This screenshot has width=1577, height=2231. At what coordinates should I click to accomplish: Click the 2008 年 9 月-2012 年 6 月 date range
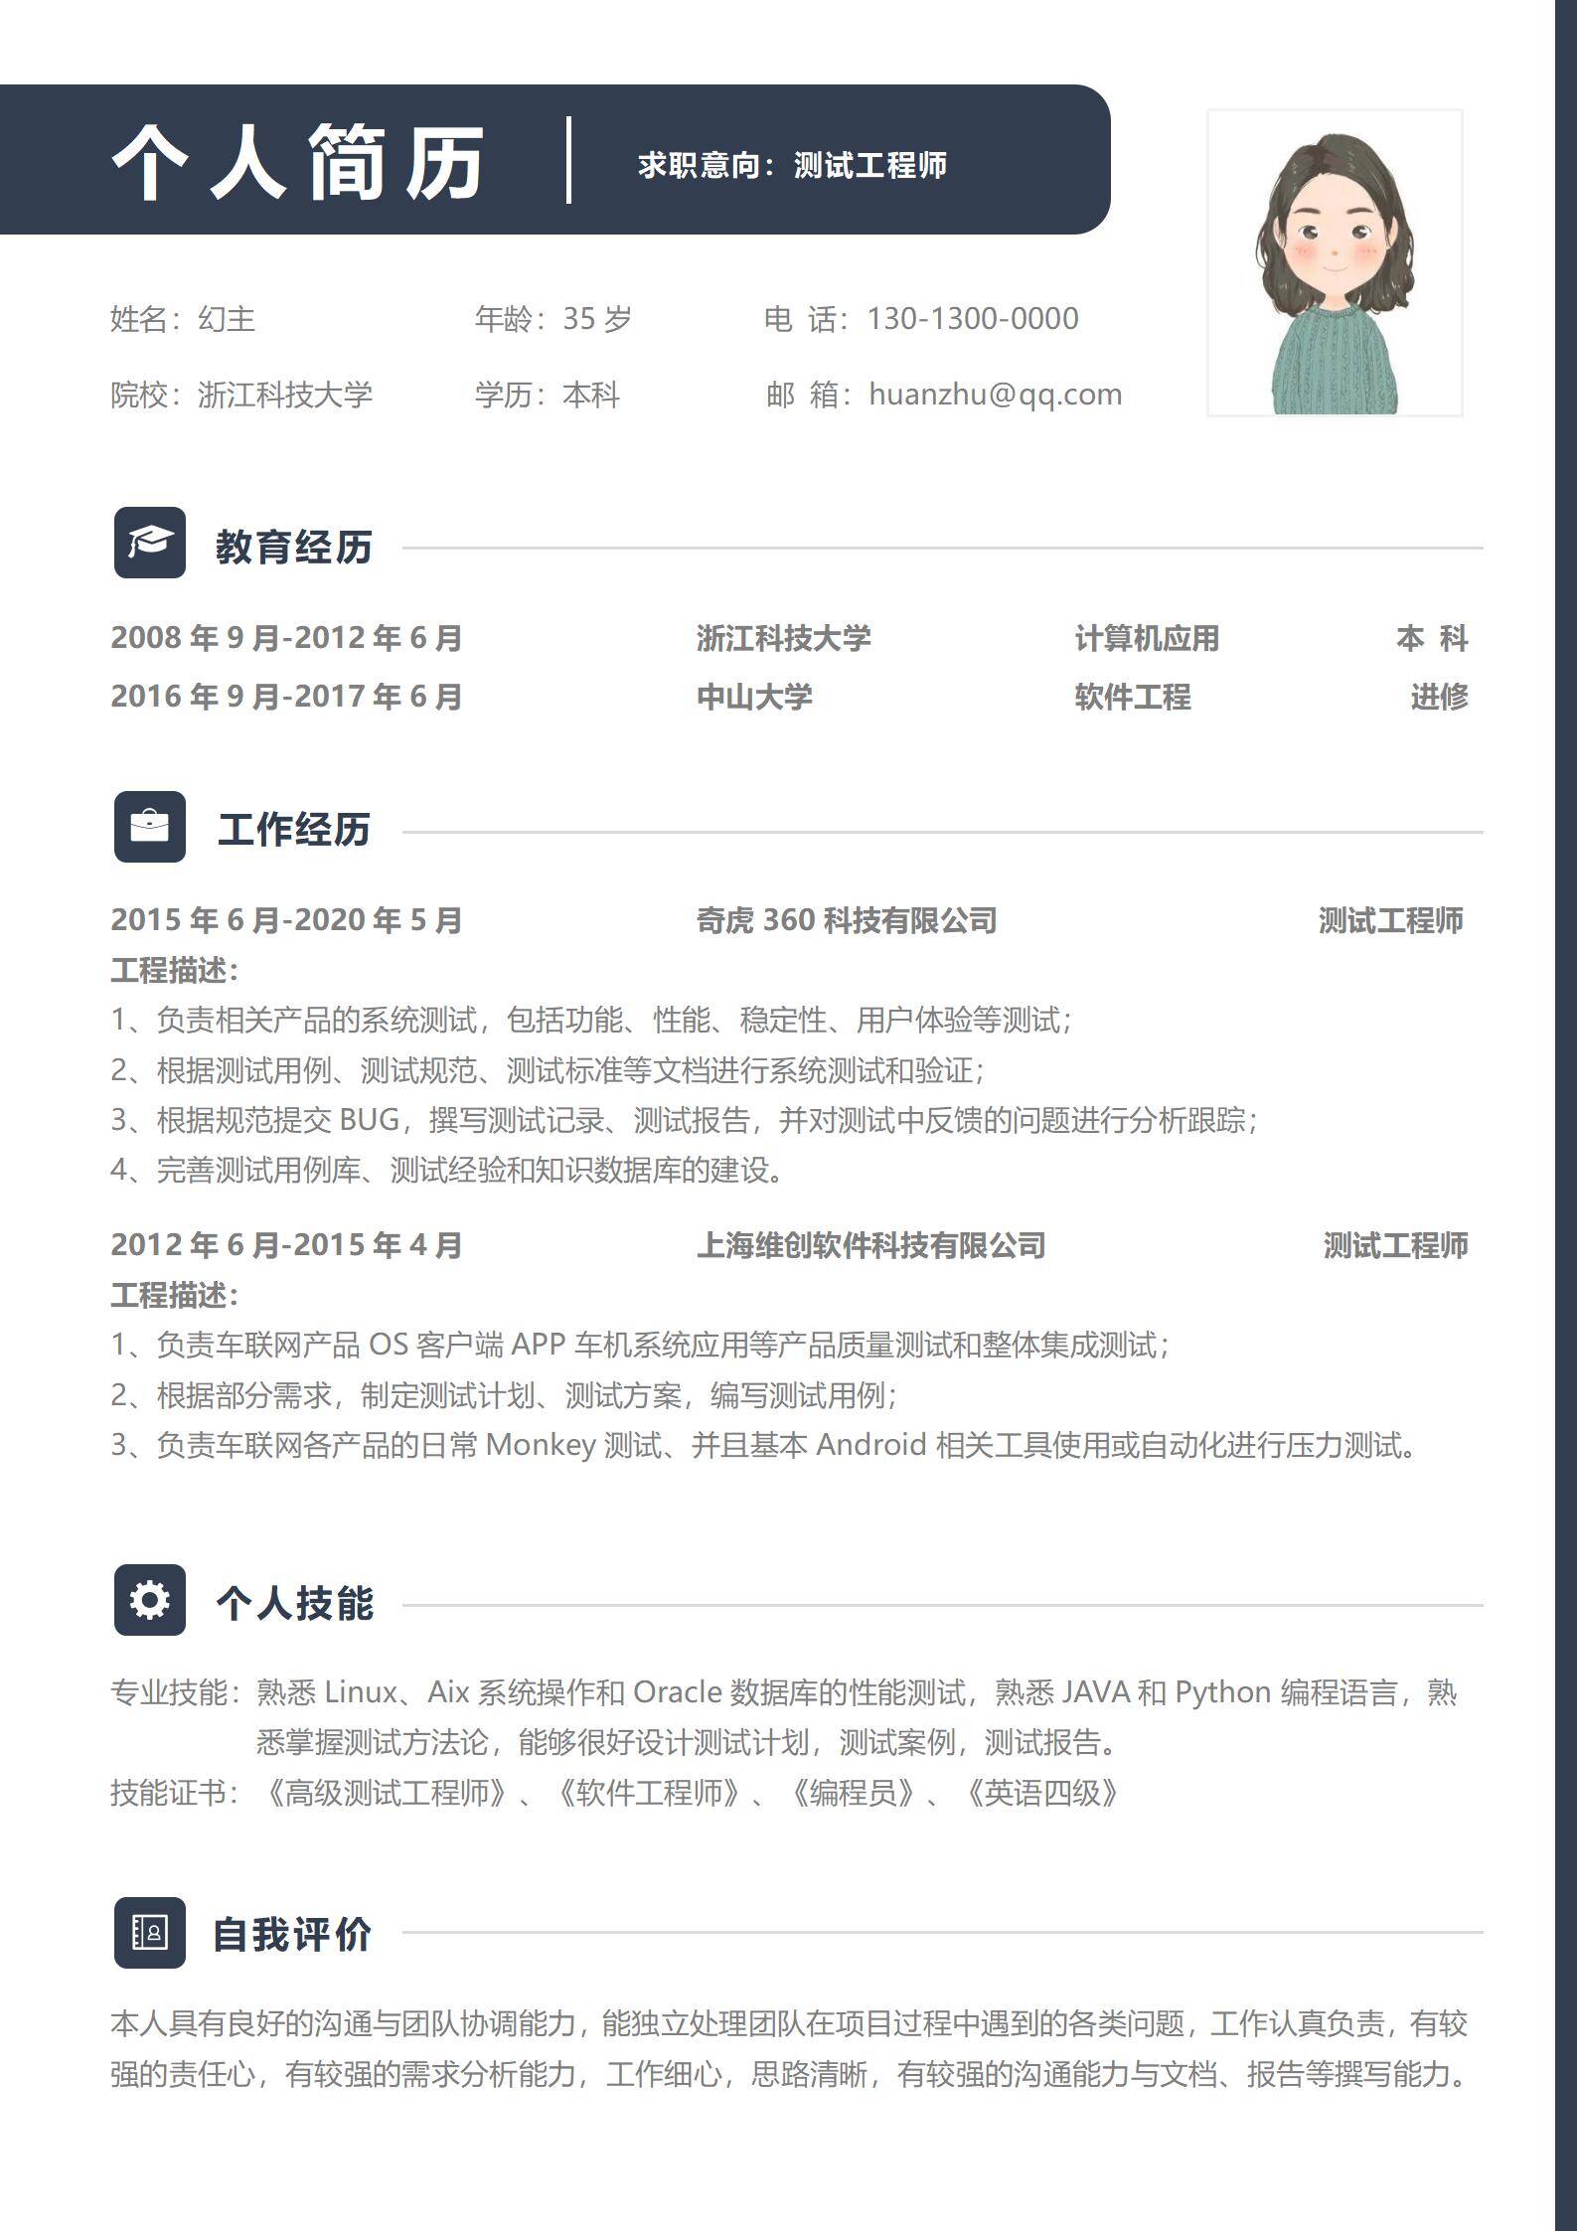click(x=287, y=638)
